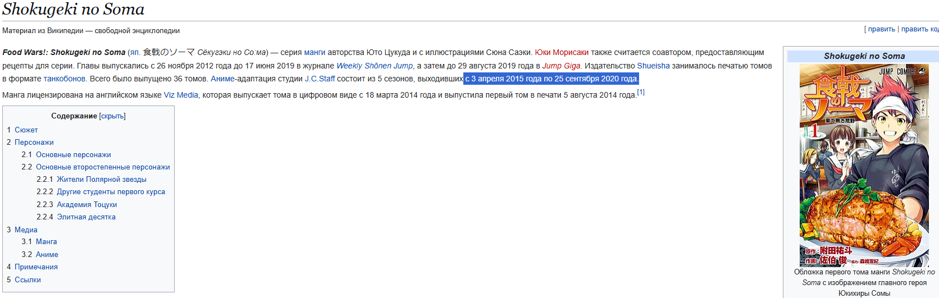
Task: Click the 'Содержание' heading
Action: [x=74, y=116]
